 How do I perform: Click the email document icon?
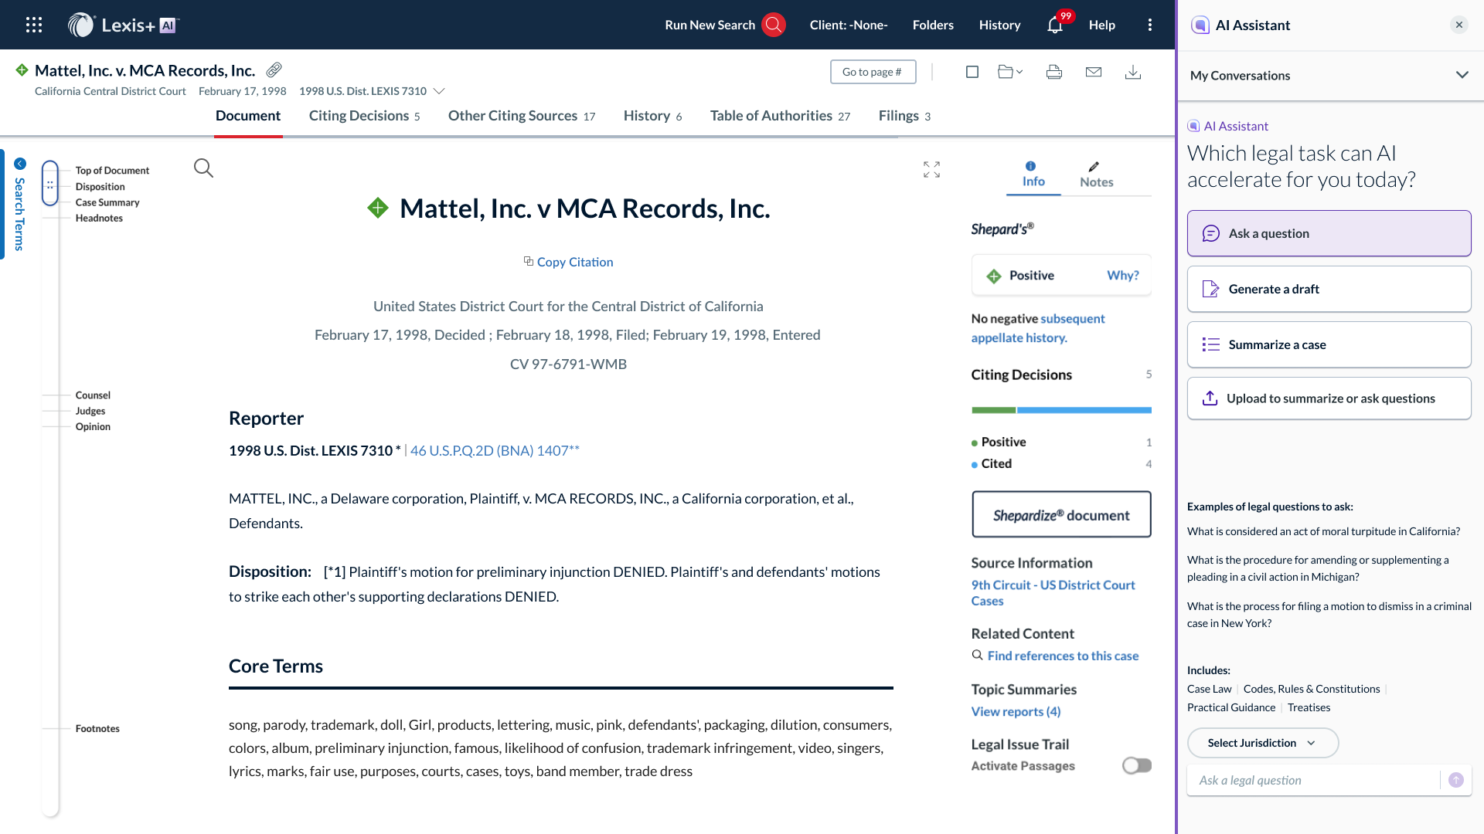tap(1093, 72)
